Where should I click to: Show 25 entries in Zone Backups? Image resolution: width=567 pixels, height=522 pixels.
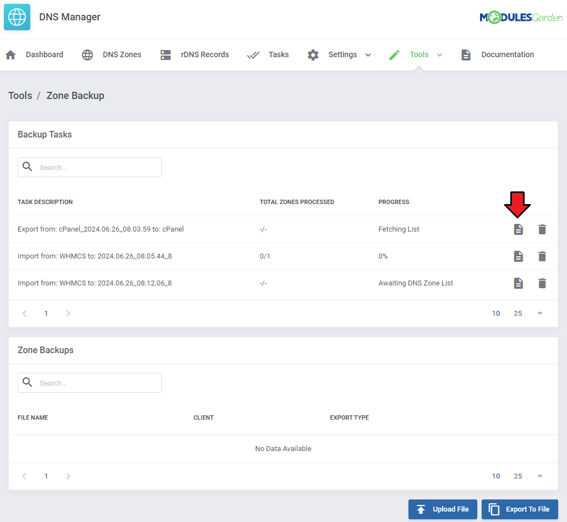[x=518, y=476]
